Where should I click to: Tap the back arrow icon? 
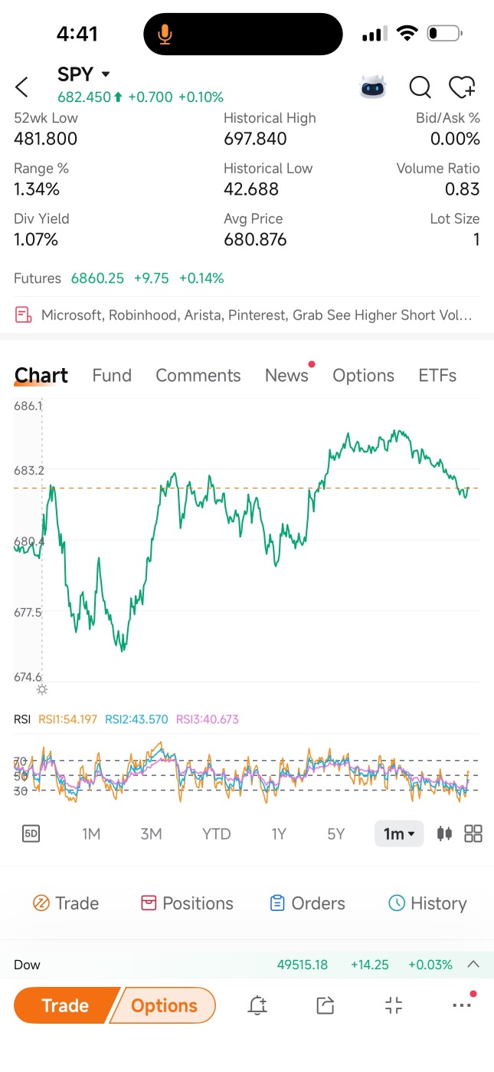coord(21,87)
